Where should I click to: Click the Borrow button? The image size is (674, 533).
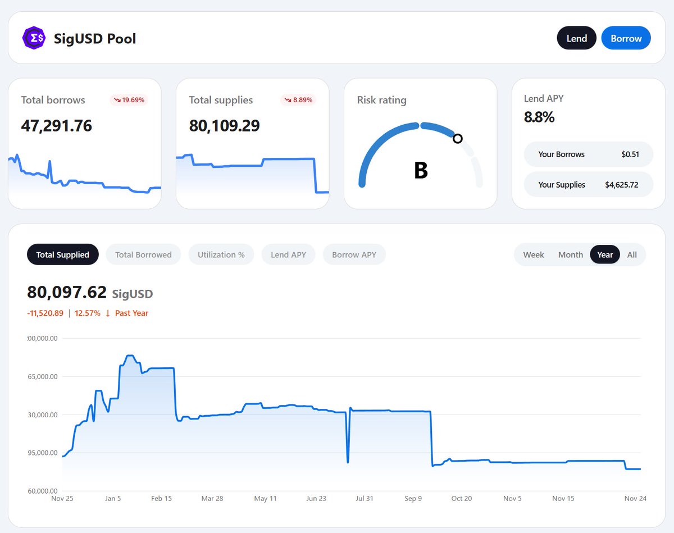pyautogui.click(x=626, y=38)
